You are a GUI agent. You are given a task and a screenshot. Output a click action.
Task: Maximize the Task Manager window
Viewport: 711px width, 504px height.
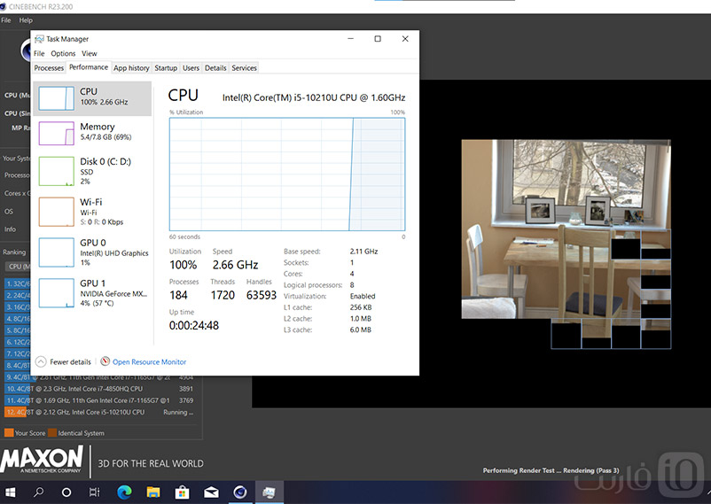click(378, 39)
